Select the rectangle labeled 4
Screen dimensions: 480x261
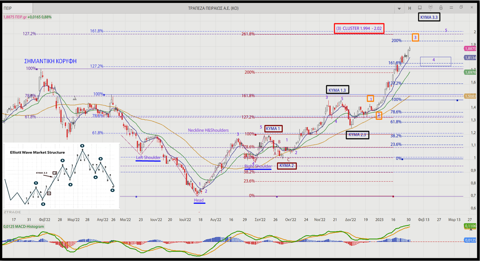tap(435, 62)
